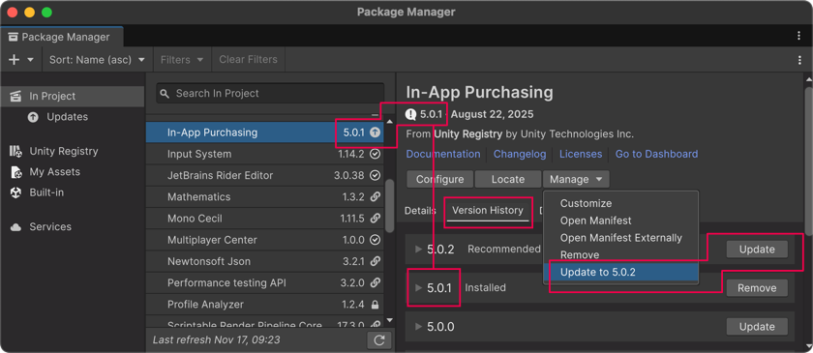Open the Sort: Name (asc) dropdown
Viewport: 813px width, 353px height.
(x=97, y=60)
